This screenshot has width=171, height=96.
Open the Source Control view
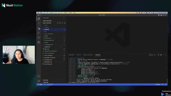tap(39, 28)
